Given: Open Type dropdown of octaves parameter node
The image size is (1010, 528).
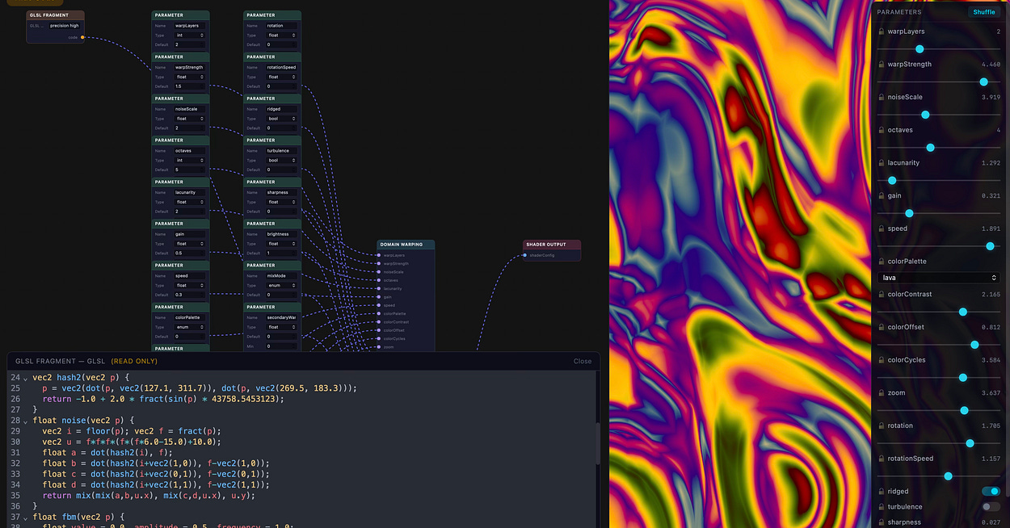Looking at the screenshot, I should 190,160.
